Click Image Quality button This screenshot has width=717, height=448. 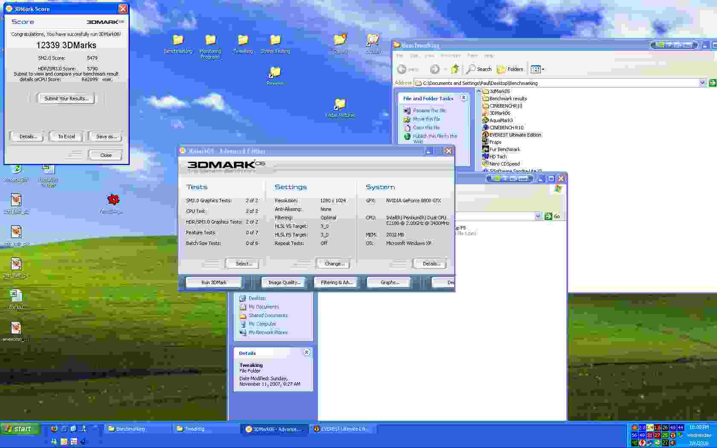[284, 282]
